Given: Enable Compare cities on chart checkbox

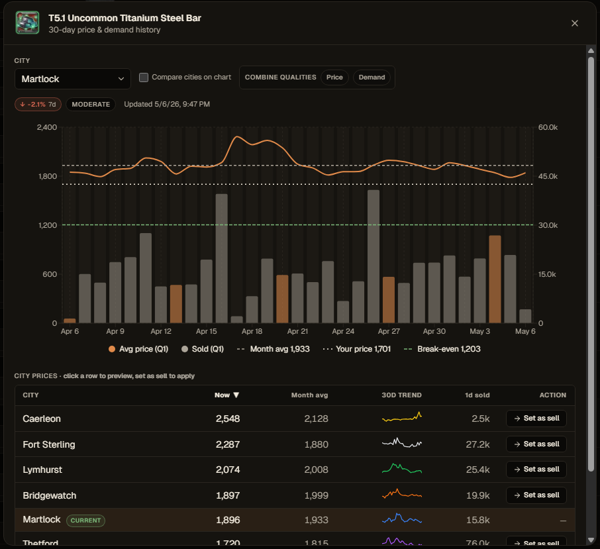Looking at the screenshot, I should [144, 77].
